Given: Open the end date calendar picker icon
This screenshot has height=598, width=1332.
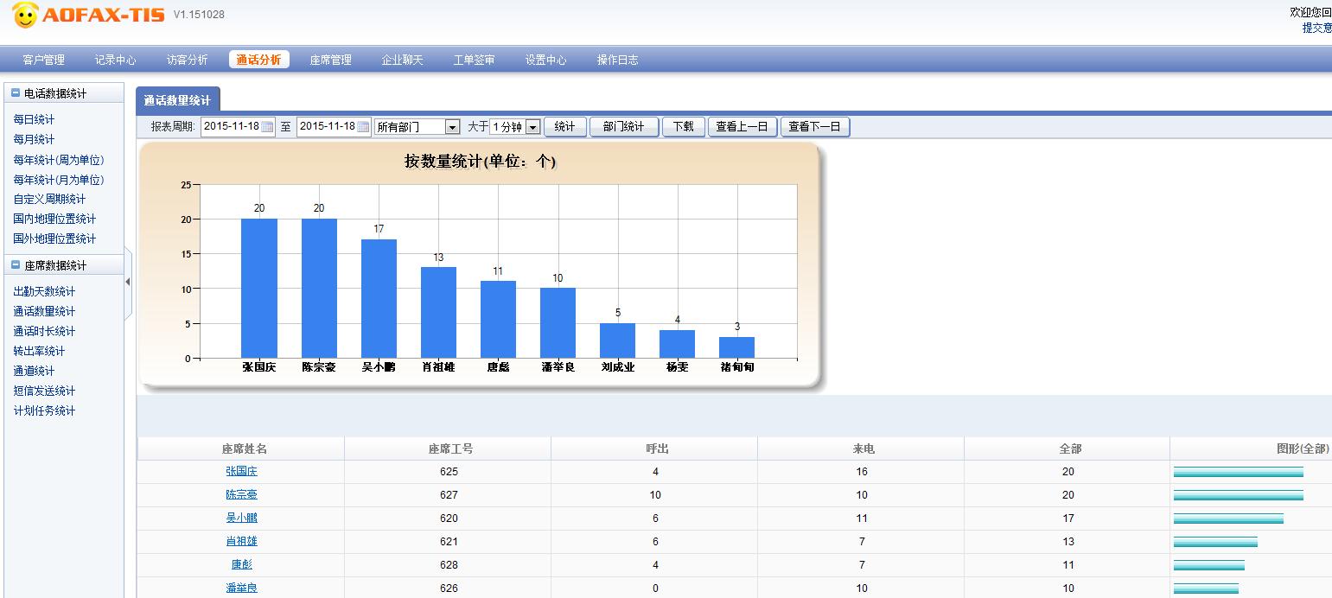Looking at the screenshot, I should tap(364, 127).
